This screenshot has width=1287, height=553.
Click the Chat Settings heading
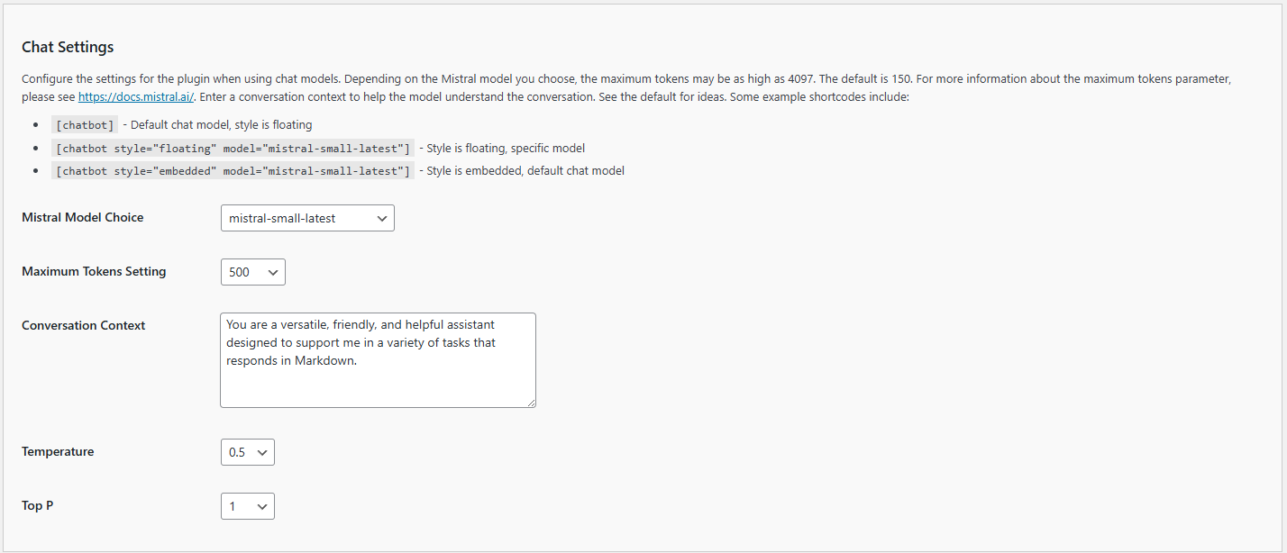pyautogui.click(x=68, y=47)
